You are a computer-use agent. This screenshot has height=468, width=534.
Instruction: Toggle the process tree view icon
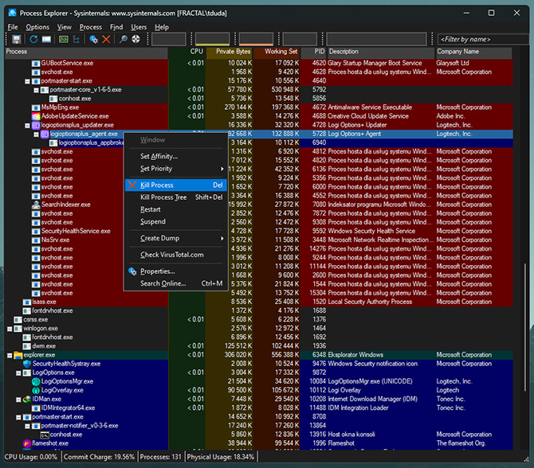[77, 39]
